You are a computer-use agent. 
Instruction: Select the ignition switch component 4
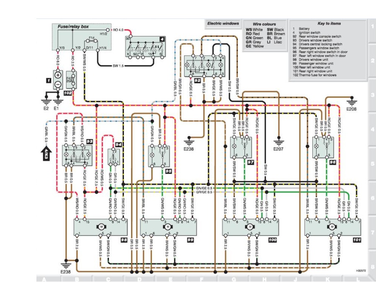(x=145, y=47)
